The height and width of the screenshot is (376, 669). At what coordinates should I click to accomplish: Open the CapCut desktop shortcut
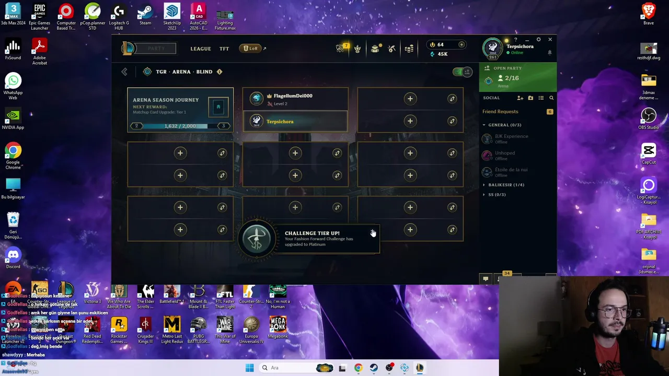pyautogui.click(x=649, y=154)
